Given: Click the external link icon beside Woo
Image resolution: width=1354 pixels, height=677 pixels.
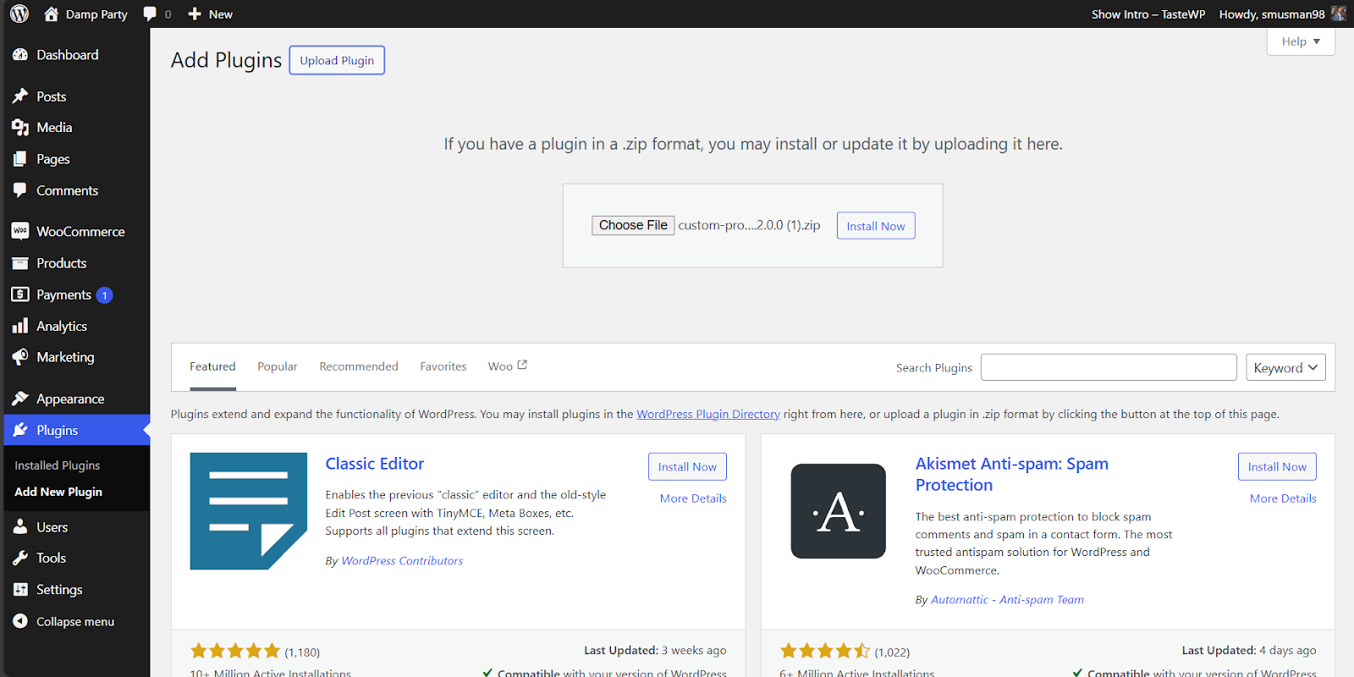Looking at the screenshot, I should tap(522, 365).
